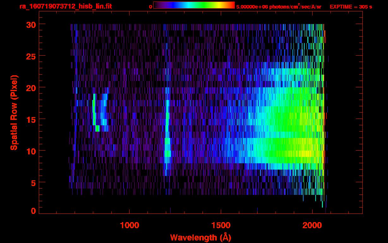Click the color bar maximum value label
388x243 pixels.
(x=278, y=7)
